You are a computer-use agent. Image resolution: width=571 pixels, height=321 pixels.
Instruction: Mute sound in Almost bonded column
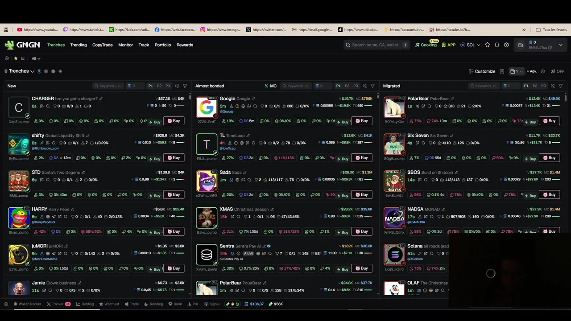(365, 86)
